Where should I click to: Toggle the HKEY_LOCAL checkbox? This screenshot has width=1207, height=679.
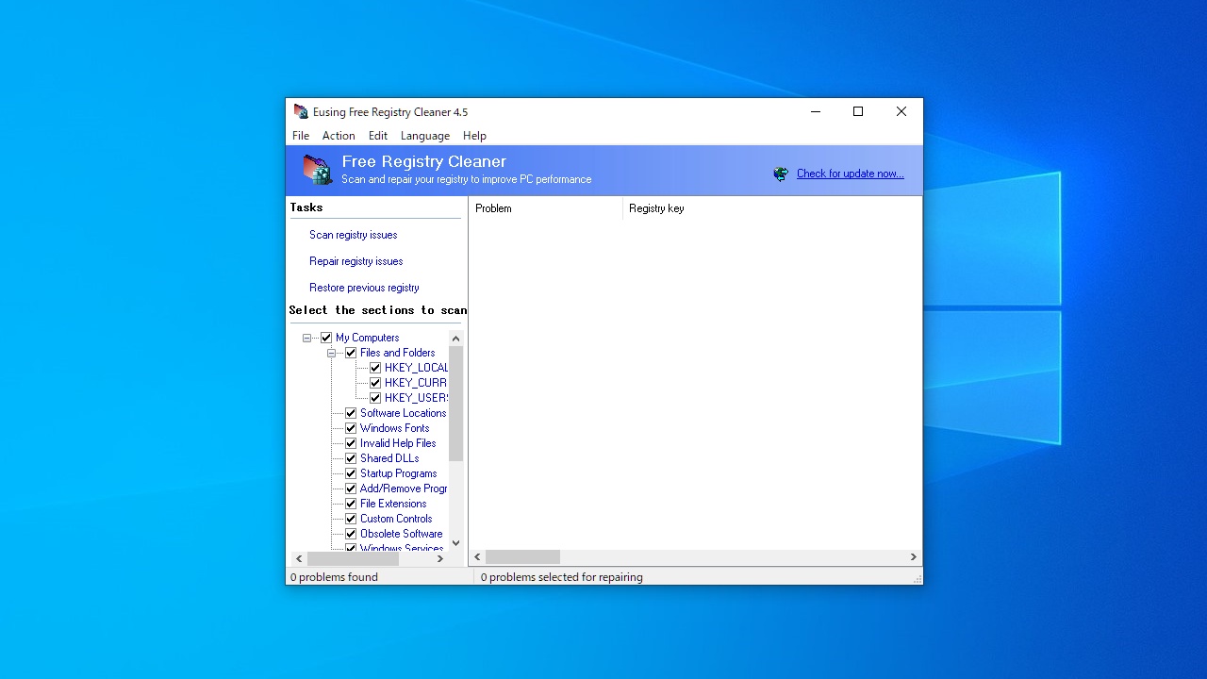pos(375,368)
